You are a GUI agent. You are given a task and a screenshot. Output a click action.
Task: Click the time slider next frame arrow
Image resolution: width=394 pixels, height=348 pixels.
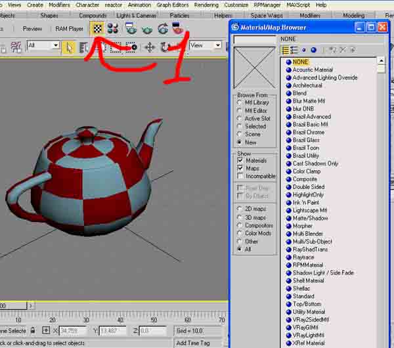click(x=31, y=306)
